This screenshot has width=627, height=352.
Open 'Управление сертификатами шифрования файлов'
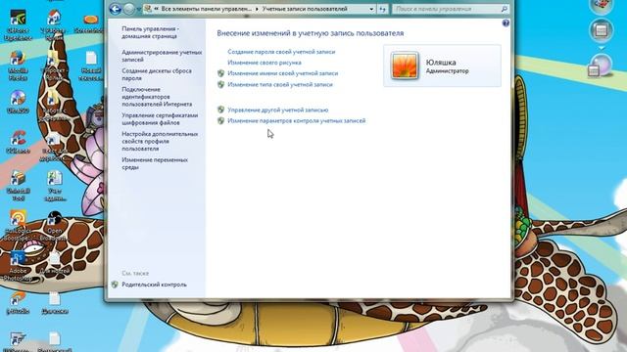[x=160, y=119]
